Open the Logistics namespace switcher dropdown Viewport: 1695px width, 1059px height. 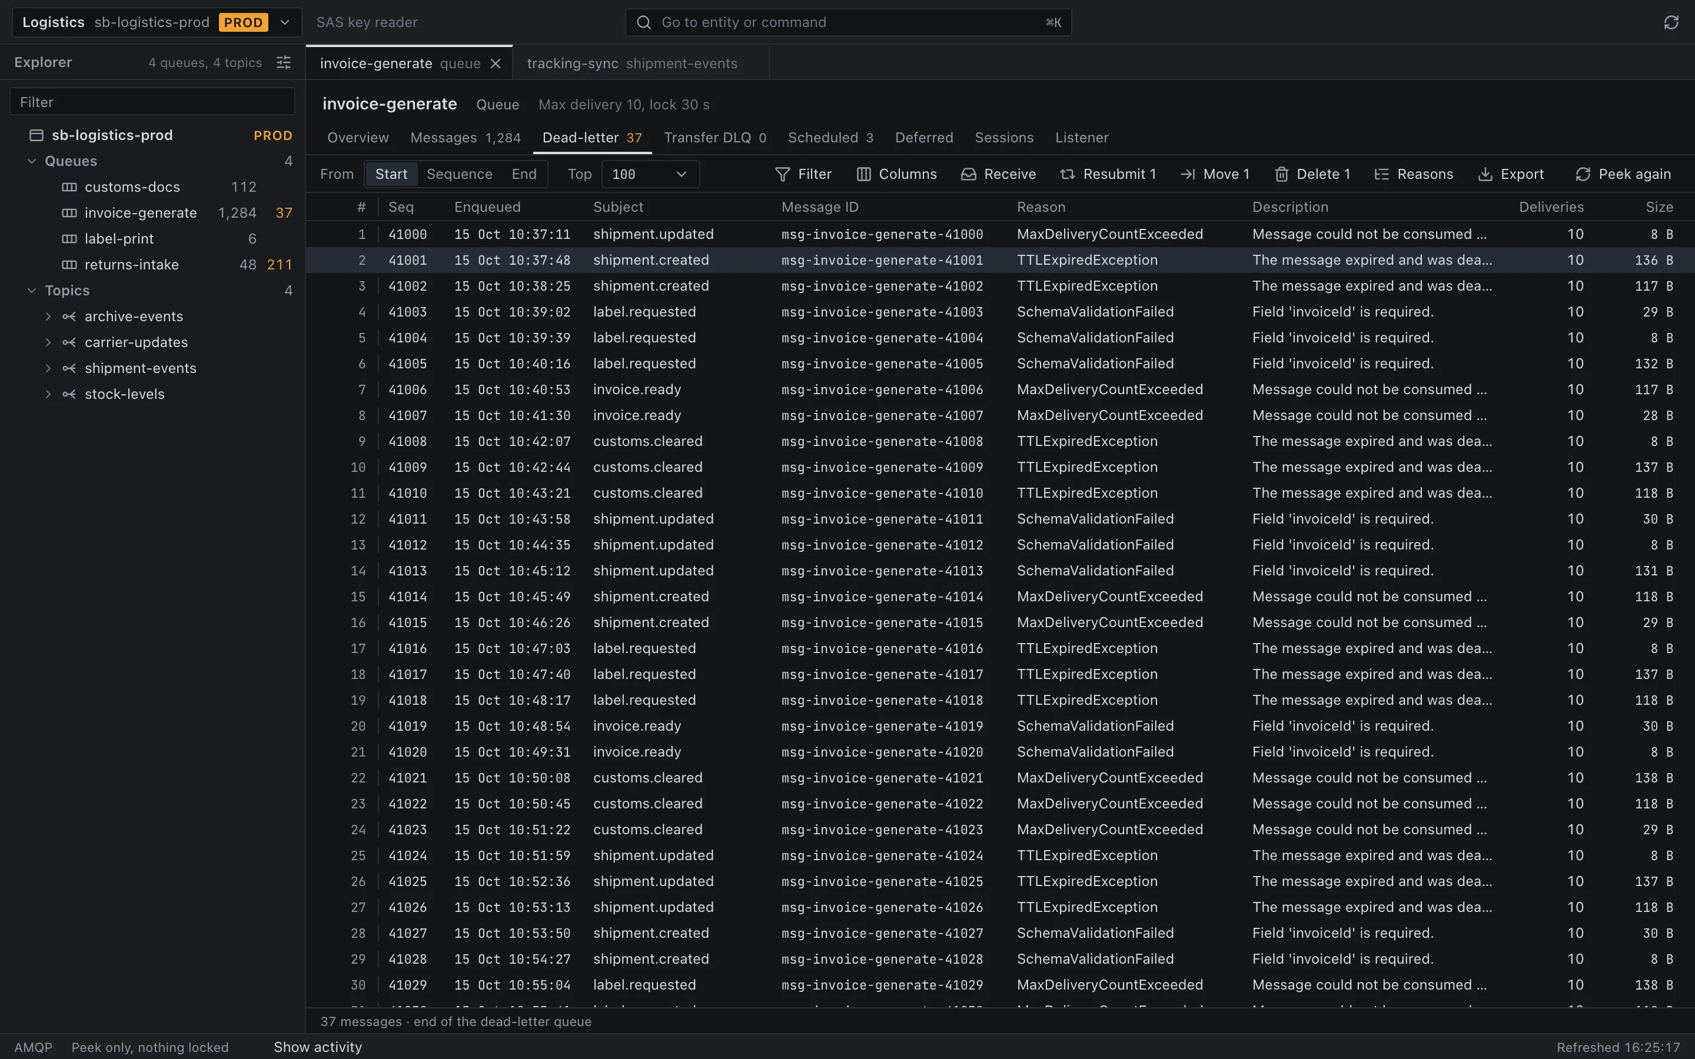pyautogui.click(x=157, y=22)
